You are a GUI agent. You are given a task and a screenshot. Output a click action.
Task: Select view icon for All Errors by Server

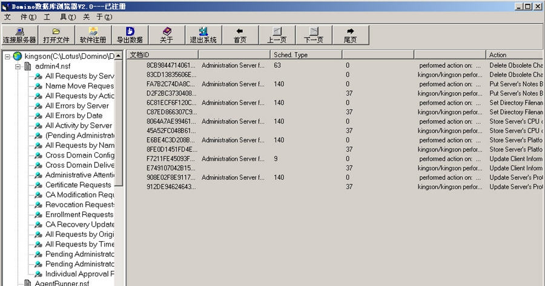[x=39, y=106]
